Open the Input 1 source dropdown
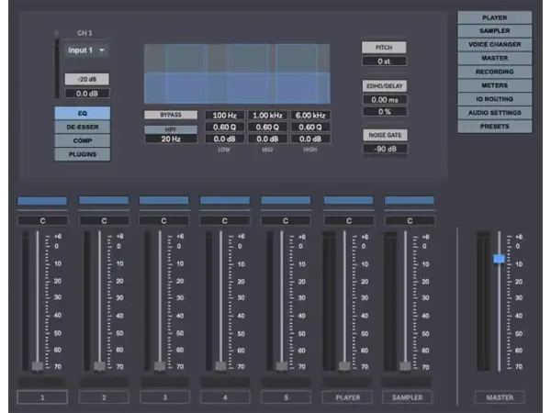This screenshot has width=551, height=413. [86, 50]
